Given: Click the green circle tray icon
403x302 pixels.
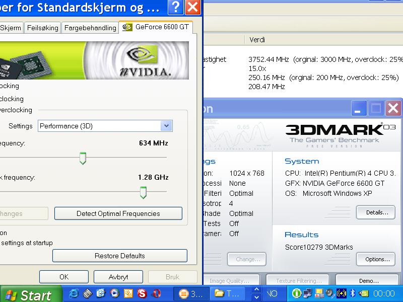Looking at the screenshot, I should (x=297, y=293).
